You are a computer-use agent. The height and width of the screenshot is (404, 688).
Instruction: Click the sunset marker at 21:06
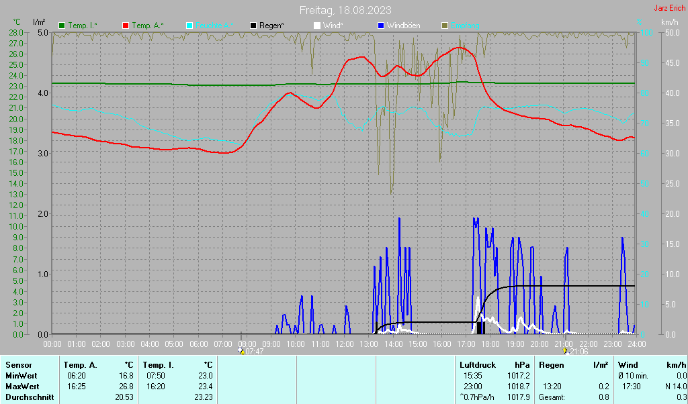pos(566,351)
